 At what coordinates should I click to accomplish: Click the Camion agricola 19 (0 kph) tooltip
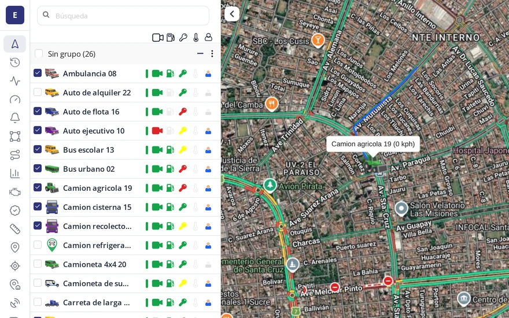[x=373, y=144]
